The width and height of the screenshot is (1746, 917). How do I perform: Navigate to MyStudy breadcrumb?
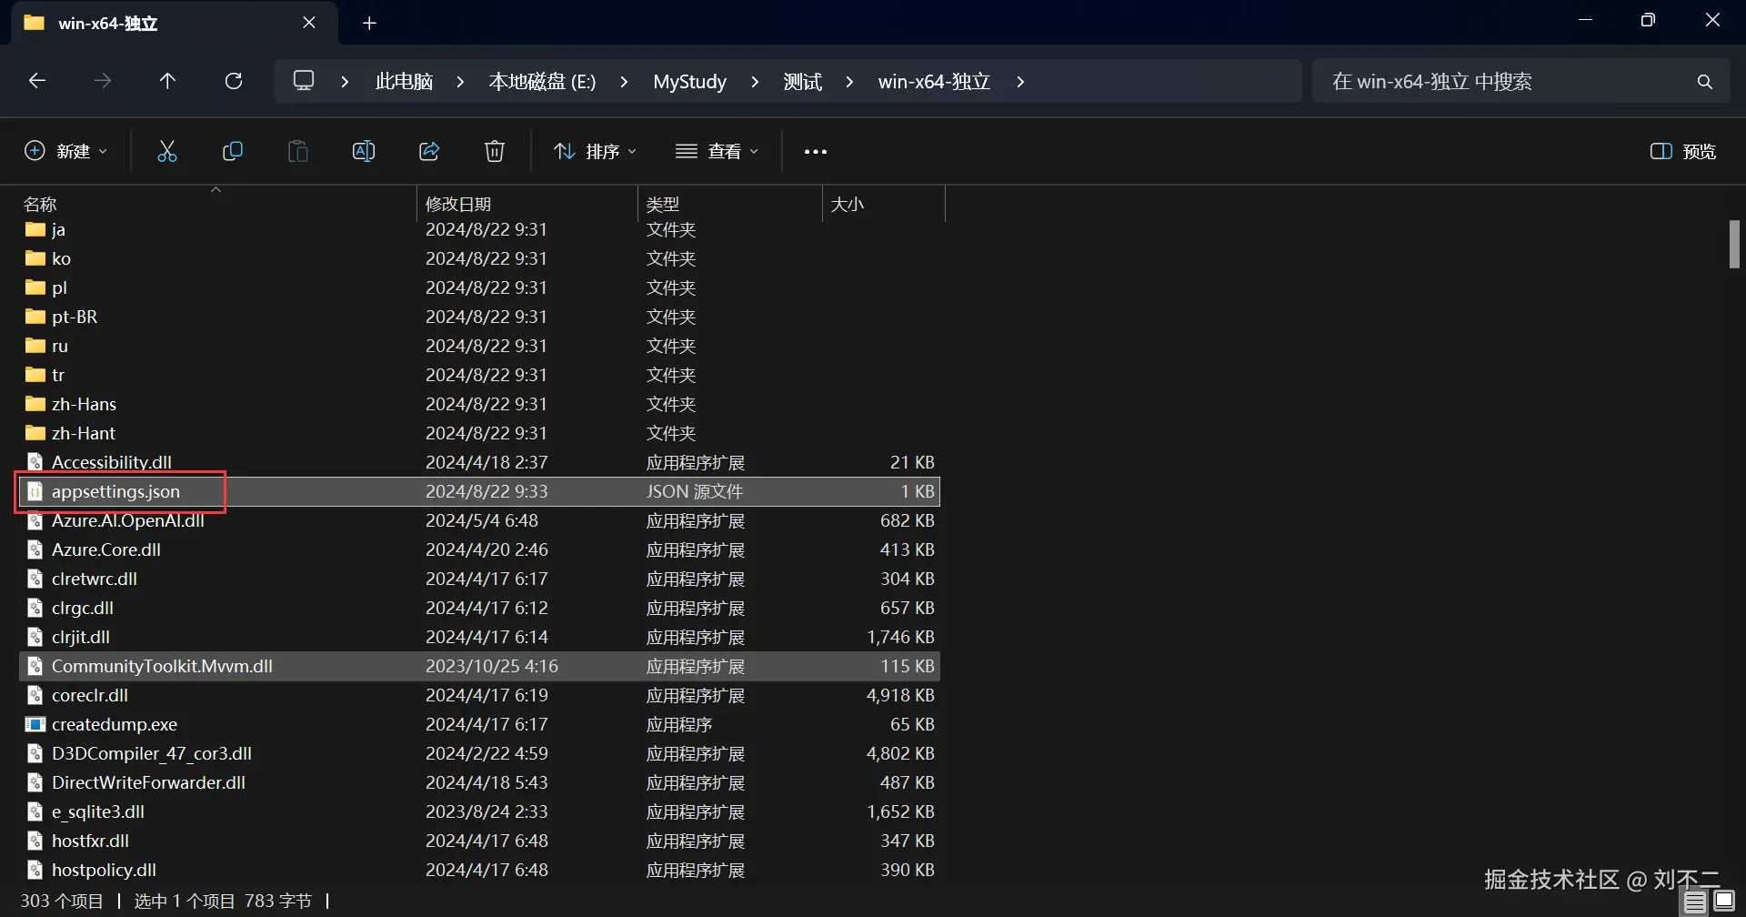pyautogui.click(x=689, y=82)
